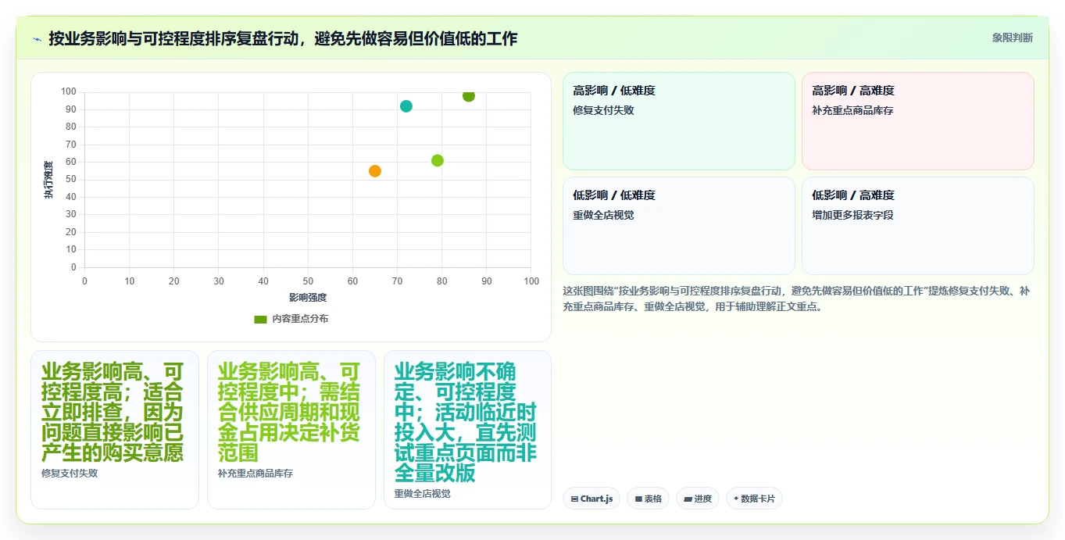Open the 低影响 / 高难度 quadrant card
The width and height of the screenshot is (1065, 540).
click(x=918, y=226)
